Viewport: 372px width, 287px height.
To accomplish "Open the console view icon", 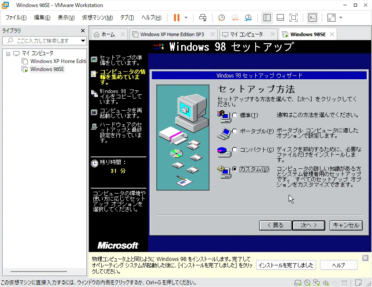I will [312, 18].
